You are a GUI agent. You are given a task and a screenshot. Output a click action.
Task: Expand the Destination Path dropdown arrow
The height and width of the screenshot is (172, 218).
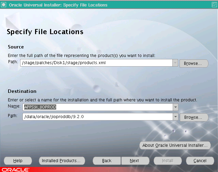(175, 117)
